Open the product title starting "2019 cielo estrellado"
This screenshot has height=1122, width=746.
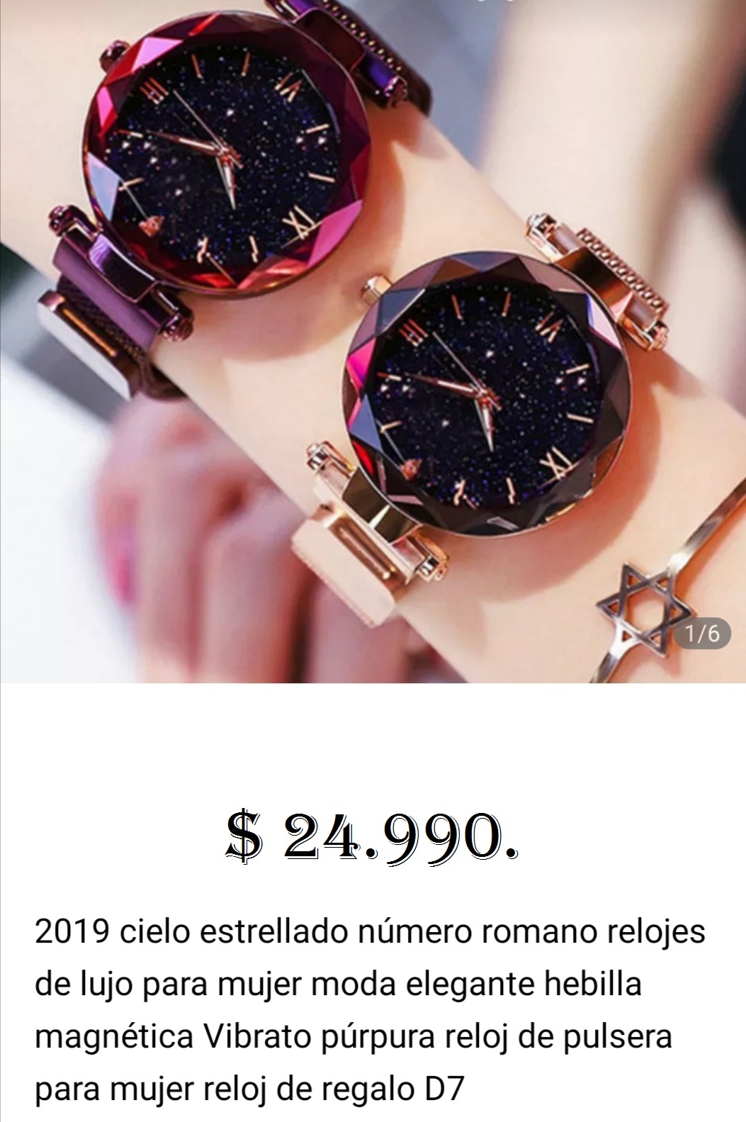coord(370,1010)
